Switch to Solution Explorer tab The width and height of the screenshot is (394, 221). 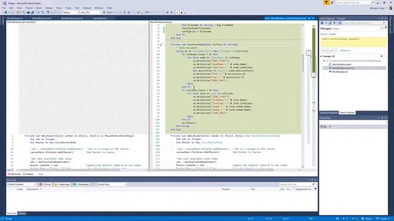[x=329, y=113]
